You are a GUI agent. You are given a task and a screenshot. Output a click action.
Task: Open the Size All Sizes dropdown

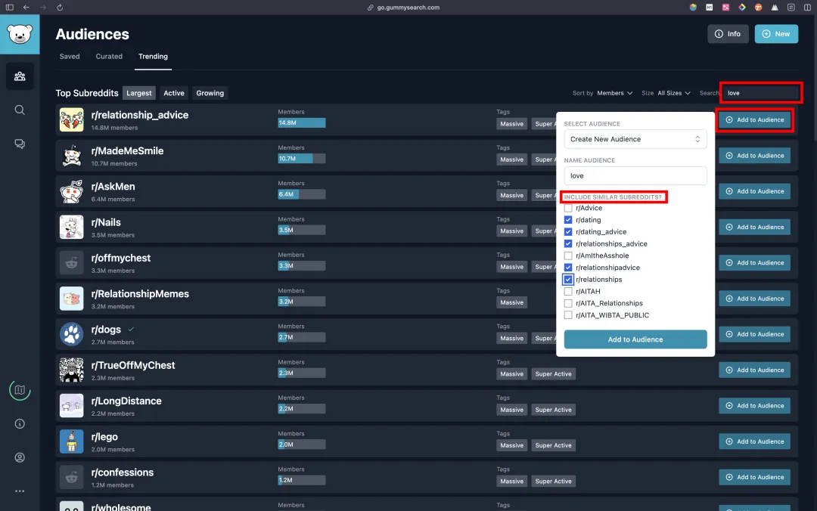point(674,93)
